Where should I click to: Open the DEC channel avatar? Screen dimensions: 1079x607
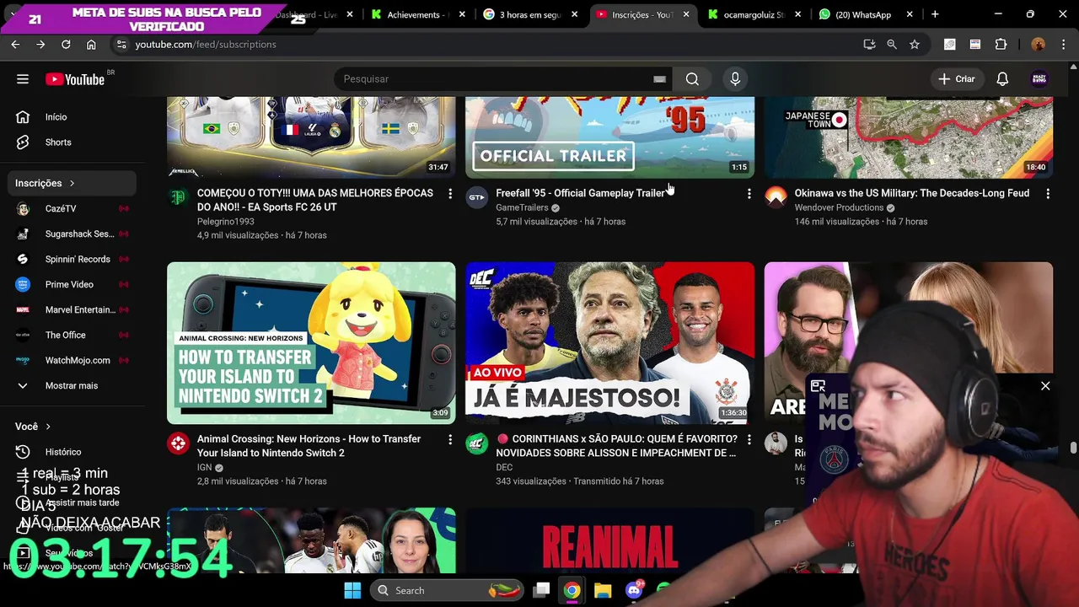pyautogui.click(x=476, y=443)
